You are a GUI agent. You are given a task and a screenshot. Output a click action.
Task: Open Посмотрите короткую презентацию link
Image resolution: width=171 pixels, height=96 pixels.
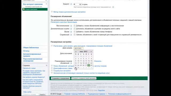click(64, 22)
